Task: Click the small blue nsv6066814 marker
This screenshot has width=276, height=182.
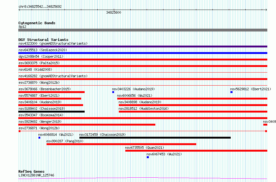Action: [x=39, y=138]
